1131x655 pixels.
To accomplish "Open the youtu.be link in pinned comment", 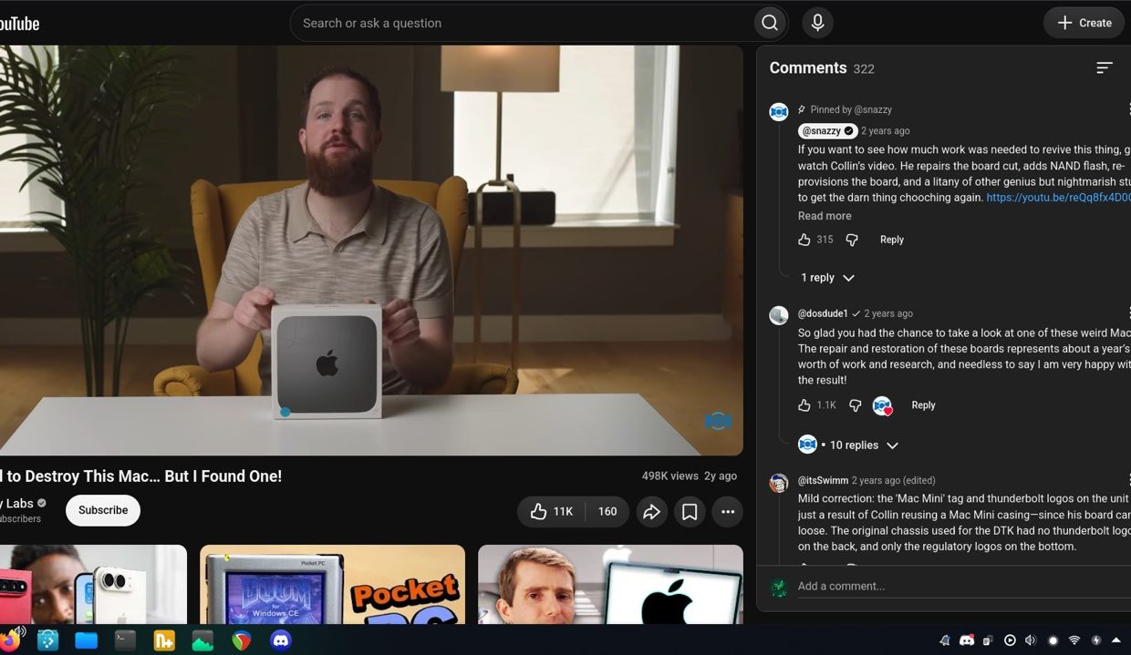I will pyautogui.click(x=1058, y=198).
